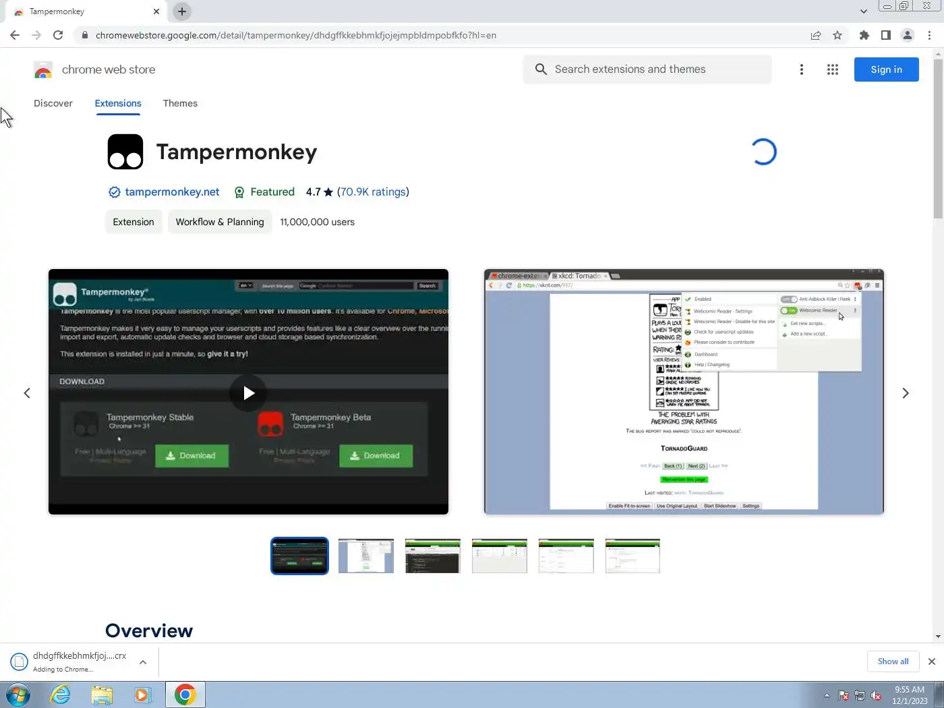Expand the crx download options arrow
This screenshot has width=944, height=708.
click(143, 662)
